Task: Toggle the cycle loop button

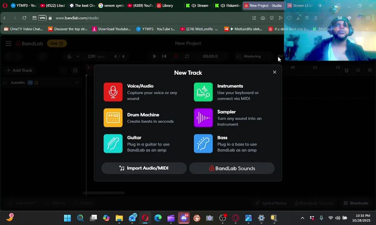Action: tap(187, 56)
